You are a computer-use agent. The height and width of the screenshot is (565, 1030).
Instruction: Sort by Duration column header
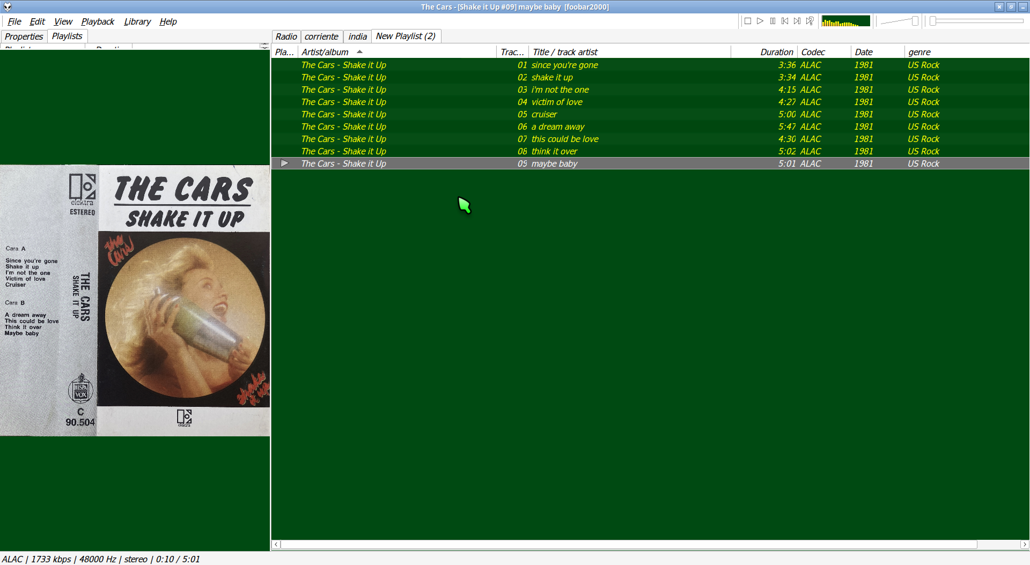(x=764, y=52)
